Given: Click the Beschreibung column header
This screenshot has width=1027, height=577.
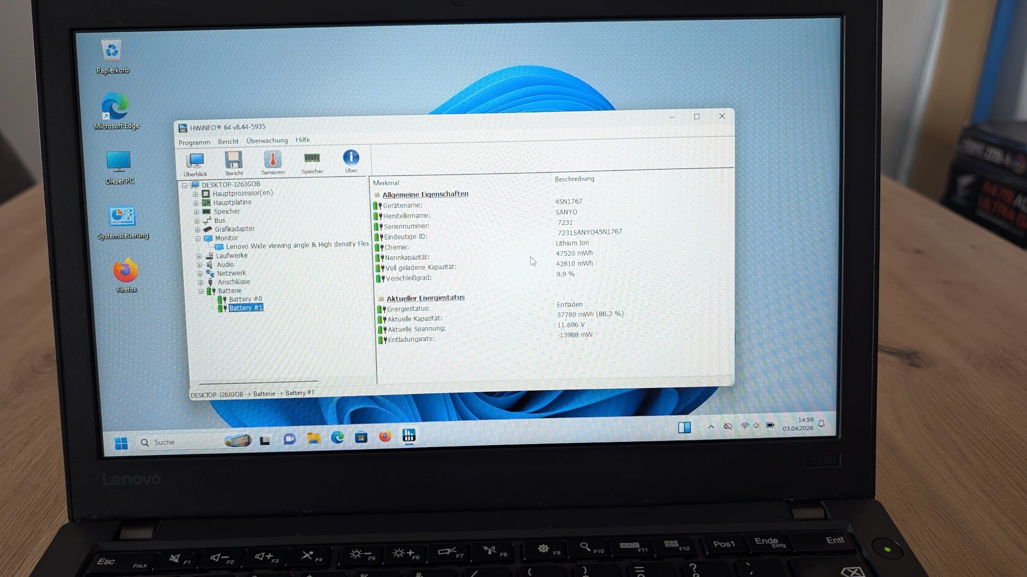Looking at the screenshot, I should point(574,179).
